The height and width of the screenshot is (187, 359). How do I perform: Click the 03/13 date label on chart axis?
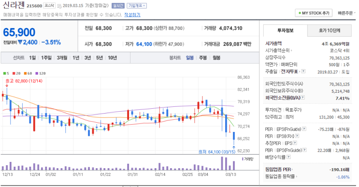(230, 174)
